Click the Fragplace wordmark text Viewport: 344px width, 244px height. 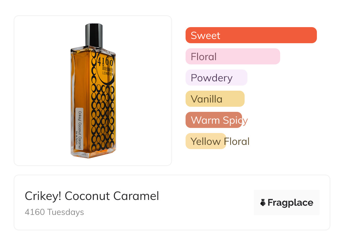point(290,203)
